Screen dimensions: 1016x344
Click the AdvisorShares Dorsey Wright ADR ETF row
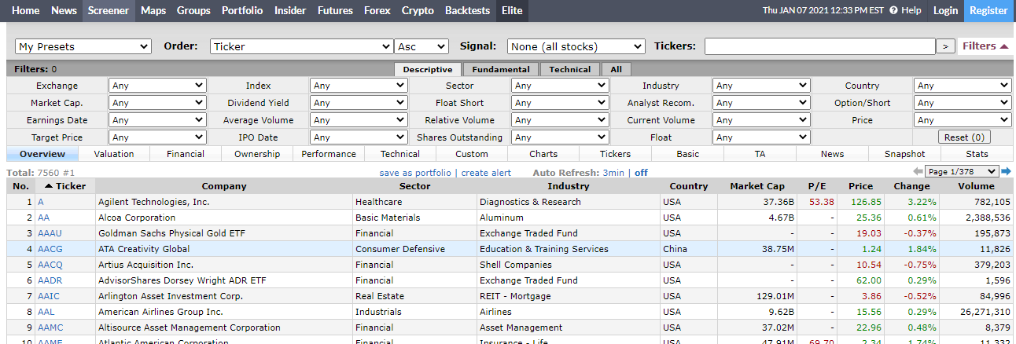(x=510, y=280)
